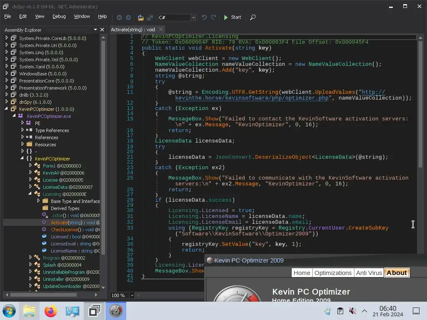
Task: Open the File menu
Action: tap(8, 17)
